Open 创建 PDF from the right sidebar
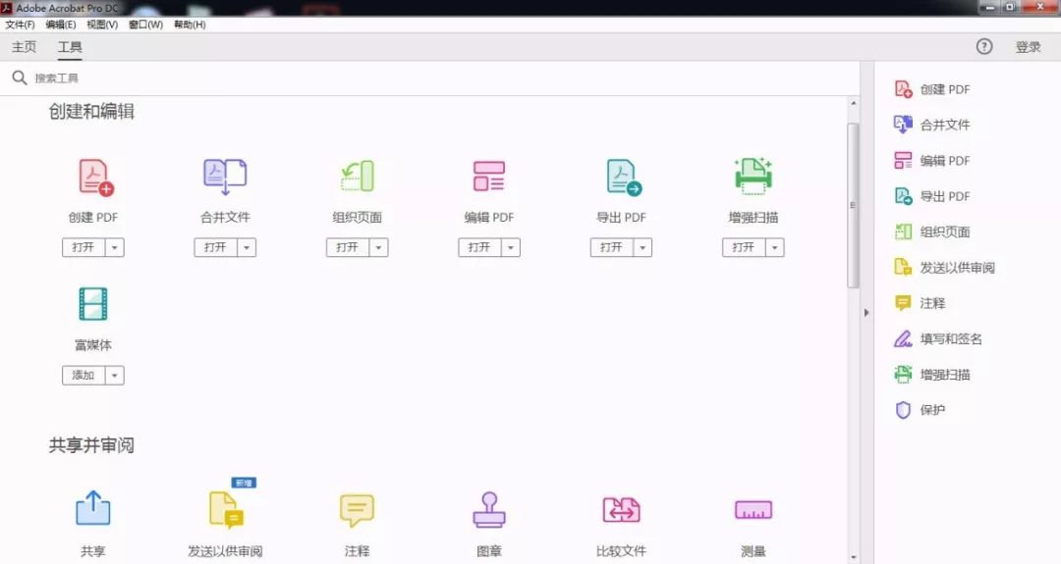 (x=933, y=89)
